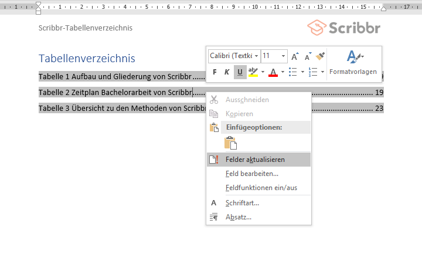Increase font size with grow font icon
Image resolution: width=422 pixels, height=264 pixels.
point(295,56)
